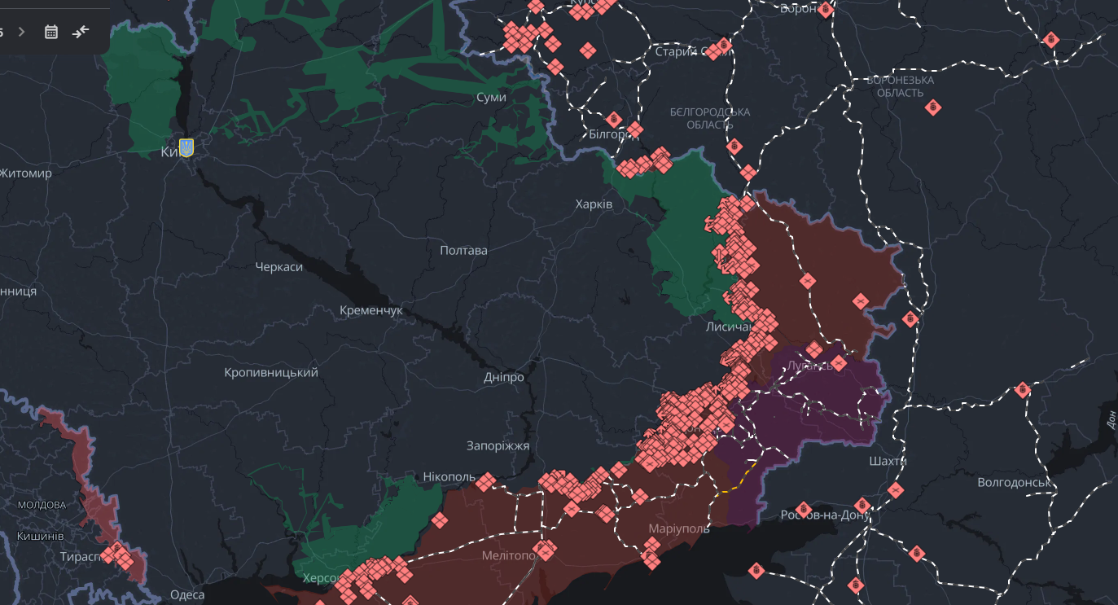Select airfield marker next to Шахти
This screenshot has height=605, width=1118.
pyautogui.click(x=896, y=489)
